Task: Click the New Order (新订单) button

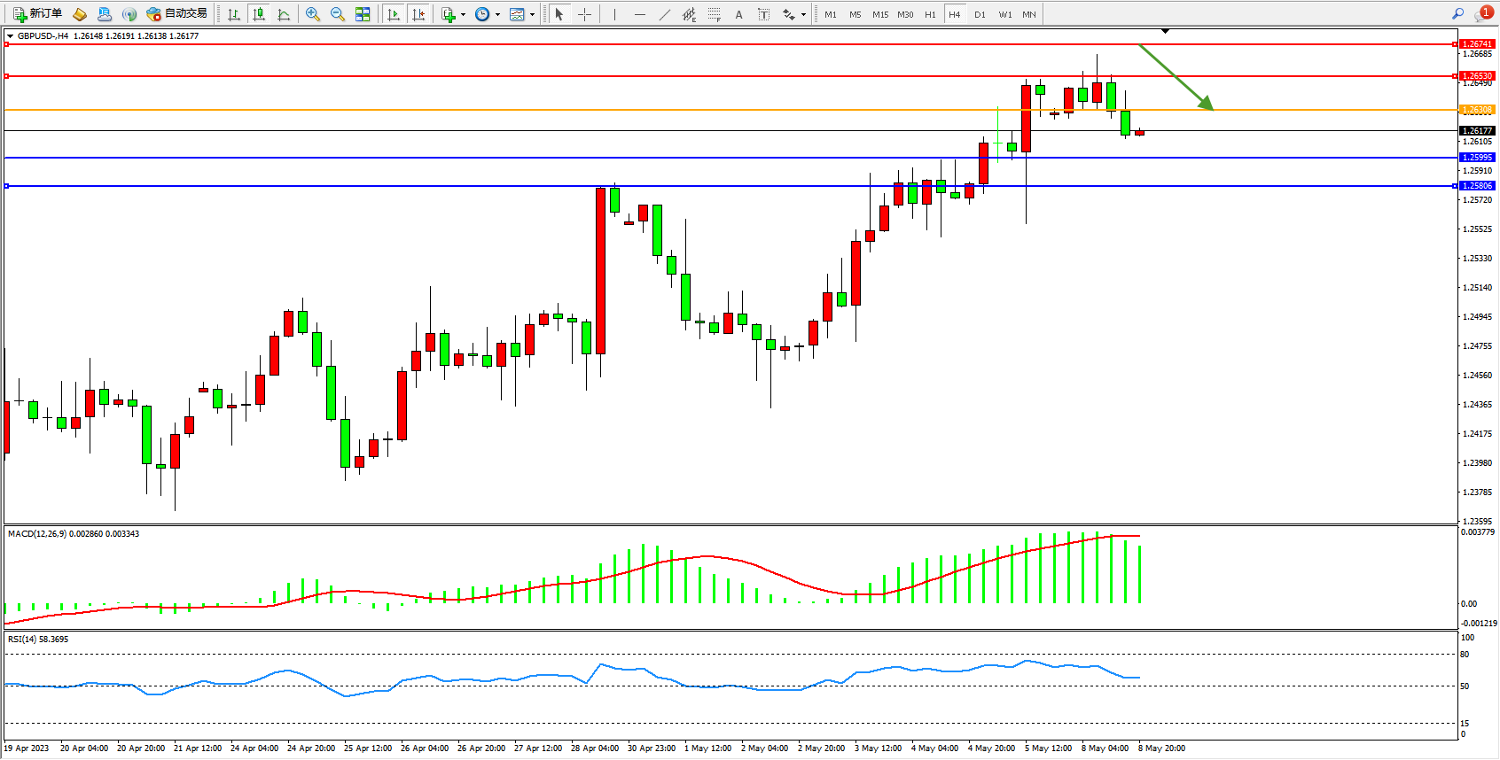Action: tap(37, 14)
